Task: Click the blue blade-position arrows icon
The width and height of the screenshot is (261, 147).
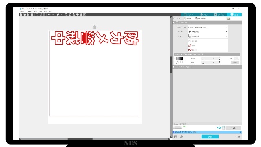Action: pos(219,128)
